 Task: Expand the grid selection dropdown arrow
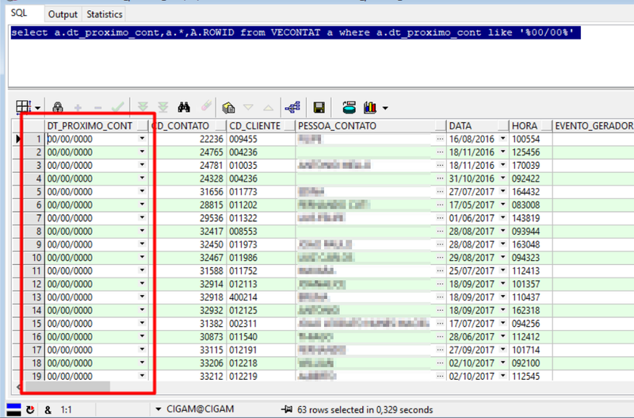tap(37, 108)
